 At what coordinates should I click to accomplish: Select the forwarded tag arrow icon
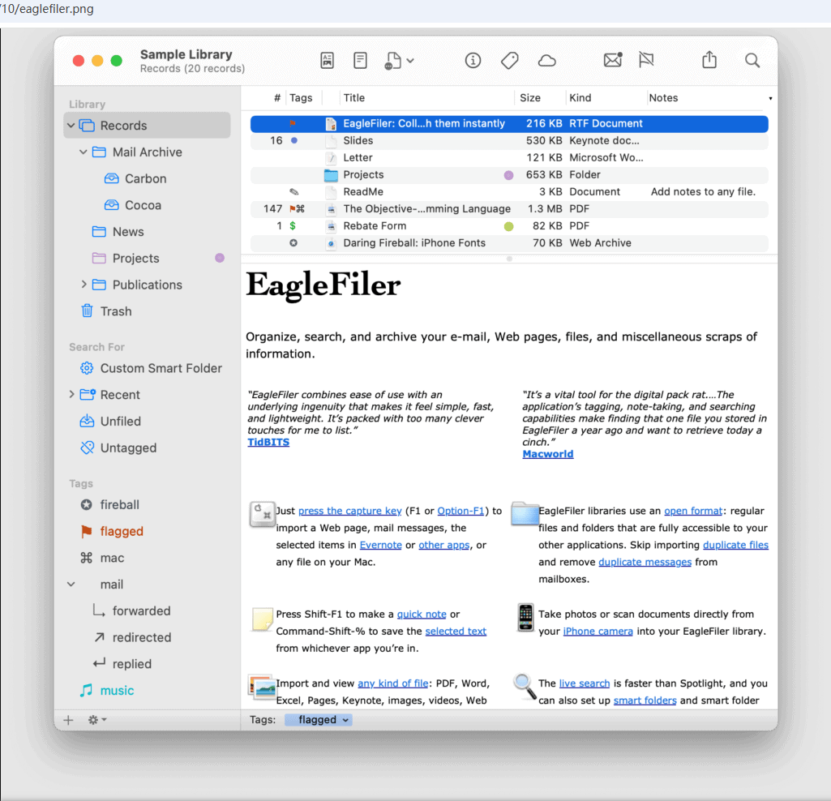pyautogui.click(x=99, y=610)
